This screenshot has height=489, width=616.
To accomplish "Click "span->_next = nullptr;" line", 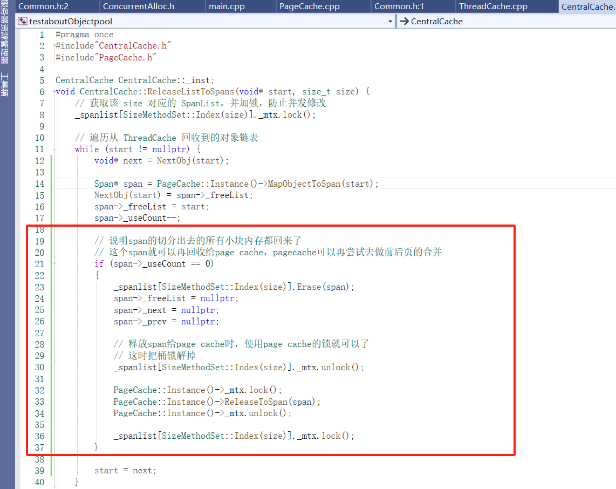I will point(166,310).
